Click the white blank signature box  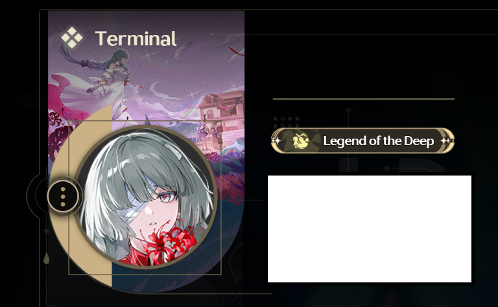point(370,229)
